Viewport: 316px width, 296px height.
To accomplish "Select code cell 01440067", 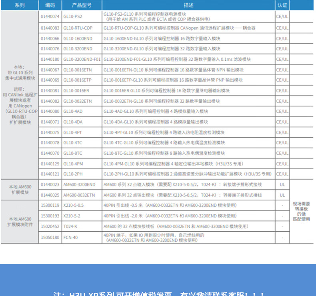I will click(x=50, y=70).
